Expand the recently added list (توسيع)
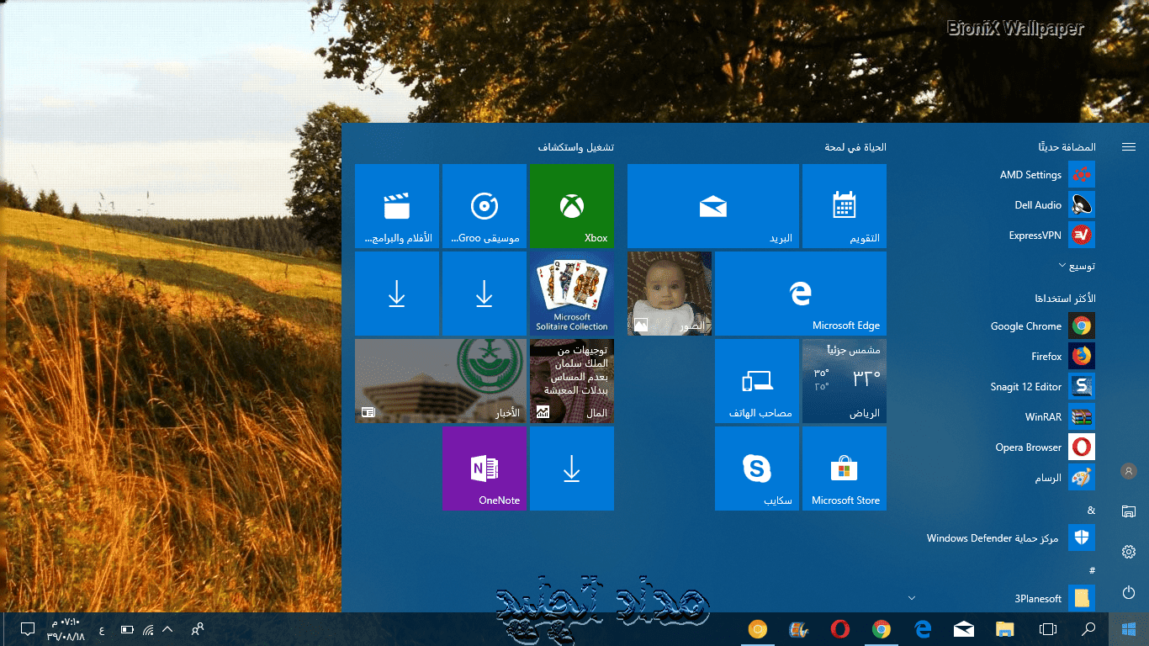This screenshot has width=1149, height=646. tap(1077, 266)
